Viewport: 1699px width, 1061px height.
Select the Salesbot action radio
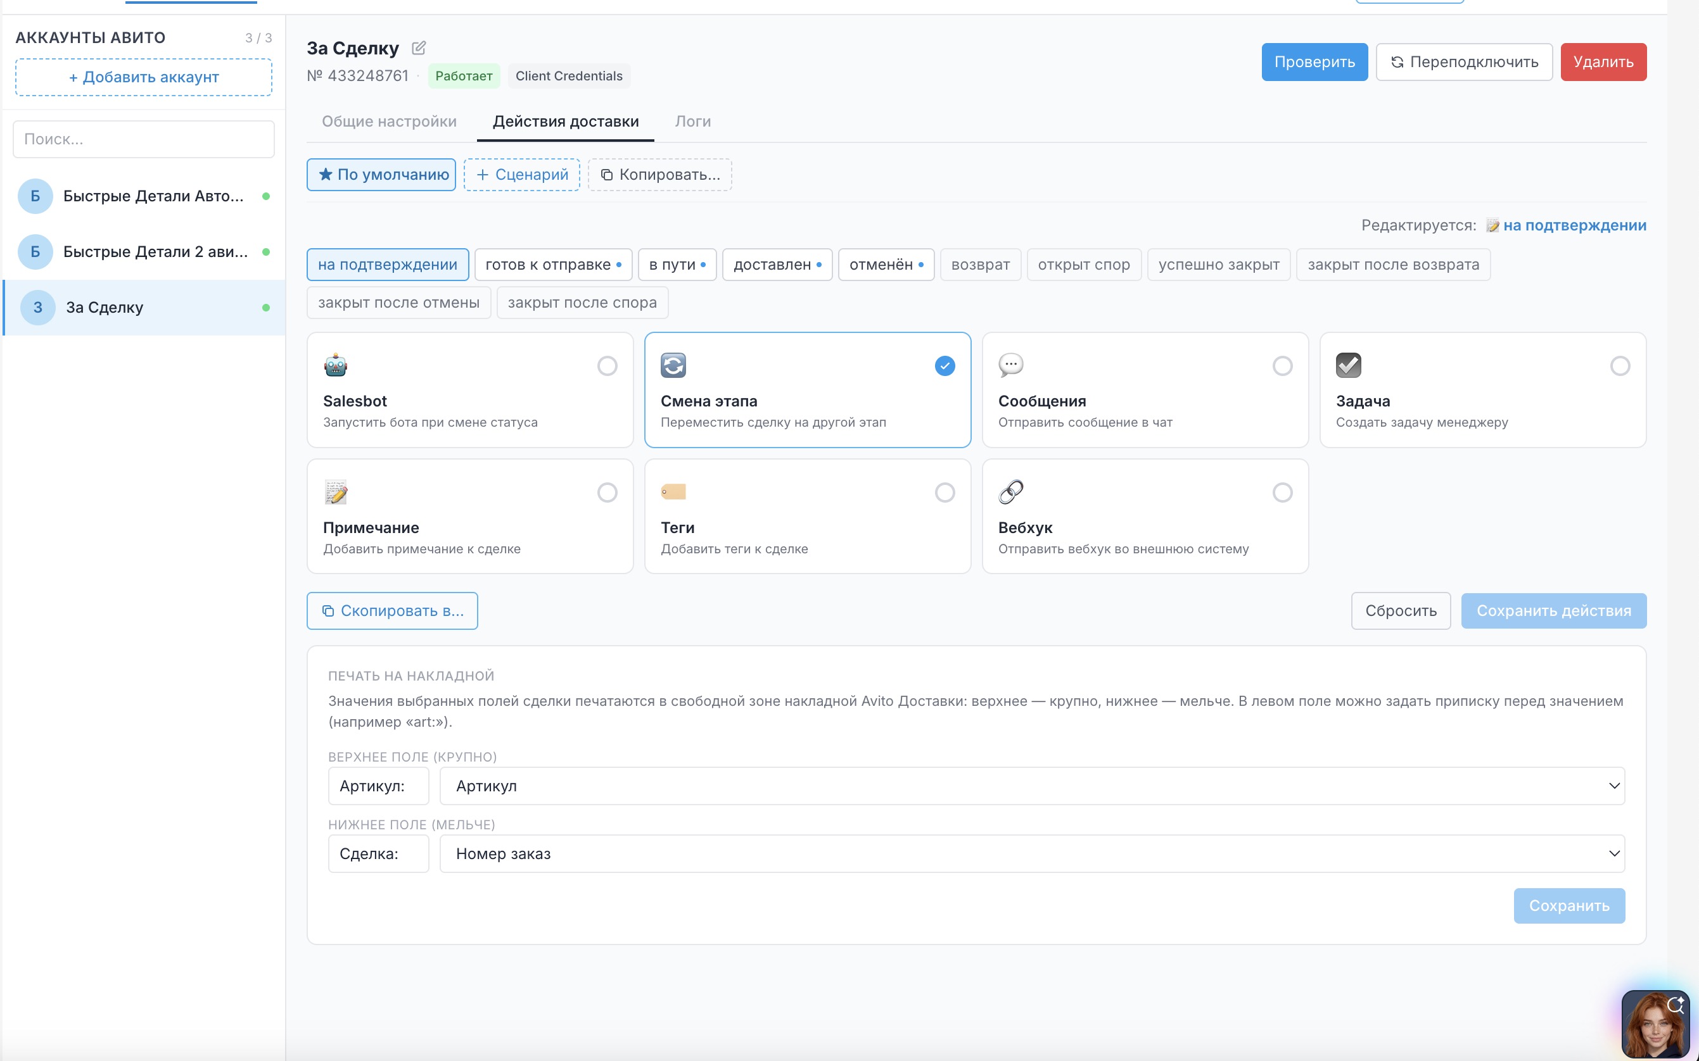pyautogui.click(x=608, y=366)
